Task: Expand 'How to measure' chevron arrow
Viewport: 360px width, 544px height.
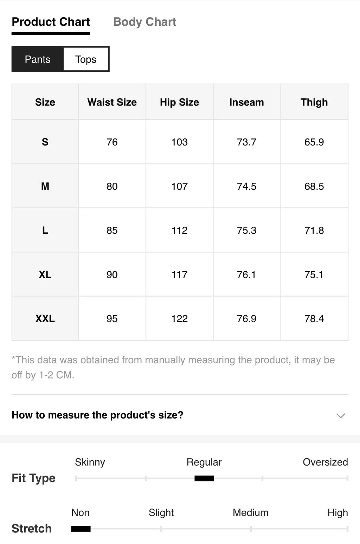Action: pyautogui.click(x=340, y=415)
